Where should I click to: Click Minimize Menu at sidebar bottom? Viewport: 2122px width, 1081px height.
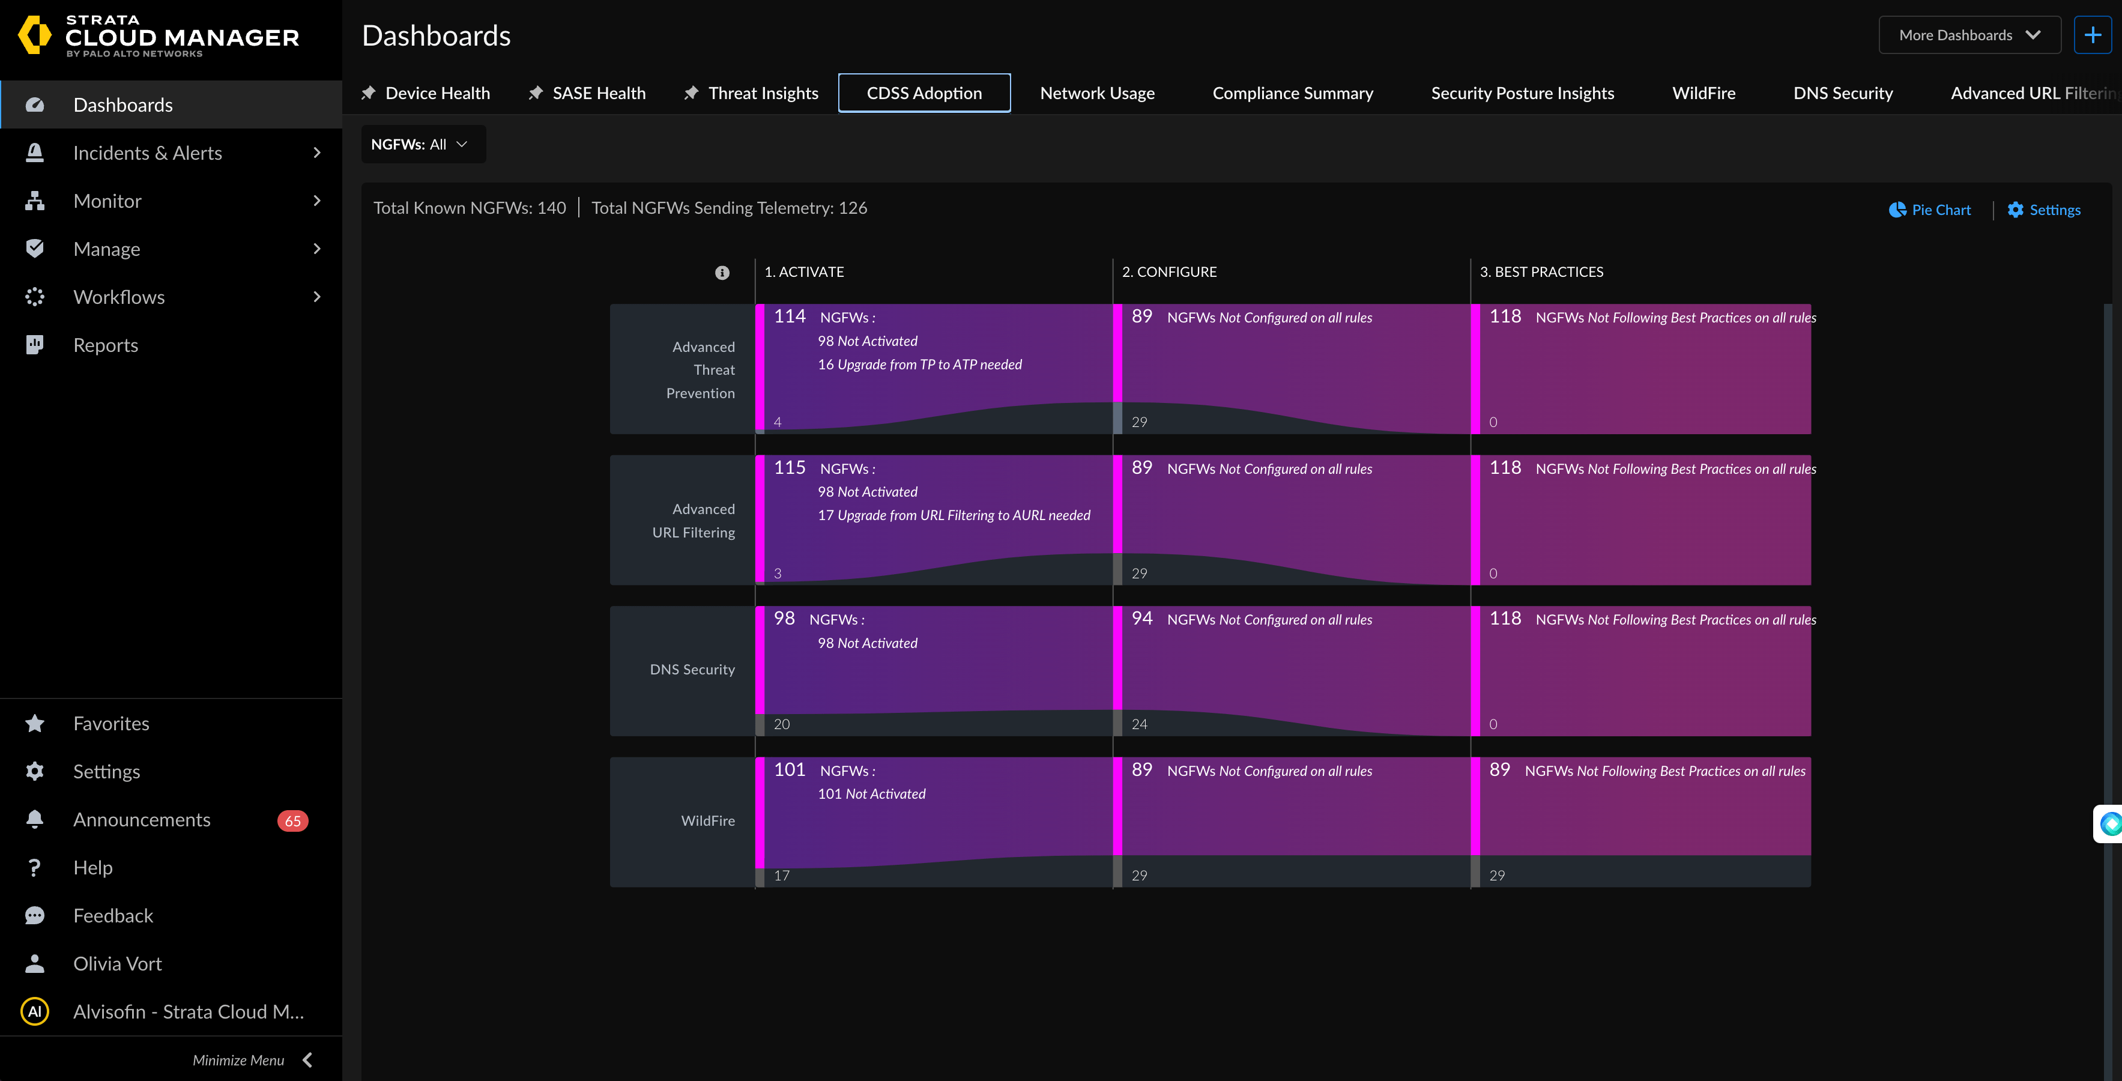[238, 1059]
